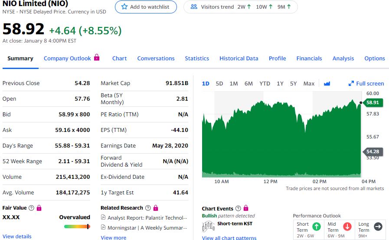Open the Profile tab
Image resolution: width=389 pixels, height=240 pixels.
coord(278,58)
